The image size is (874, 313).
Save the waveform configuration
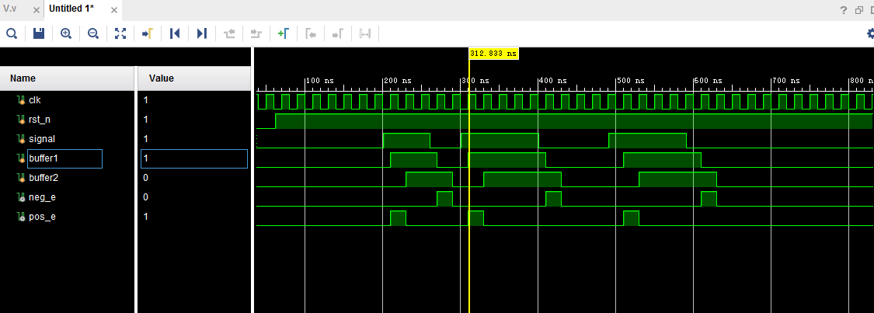[x=39, y=33]
